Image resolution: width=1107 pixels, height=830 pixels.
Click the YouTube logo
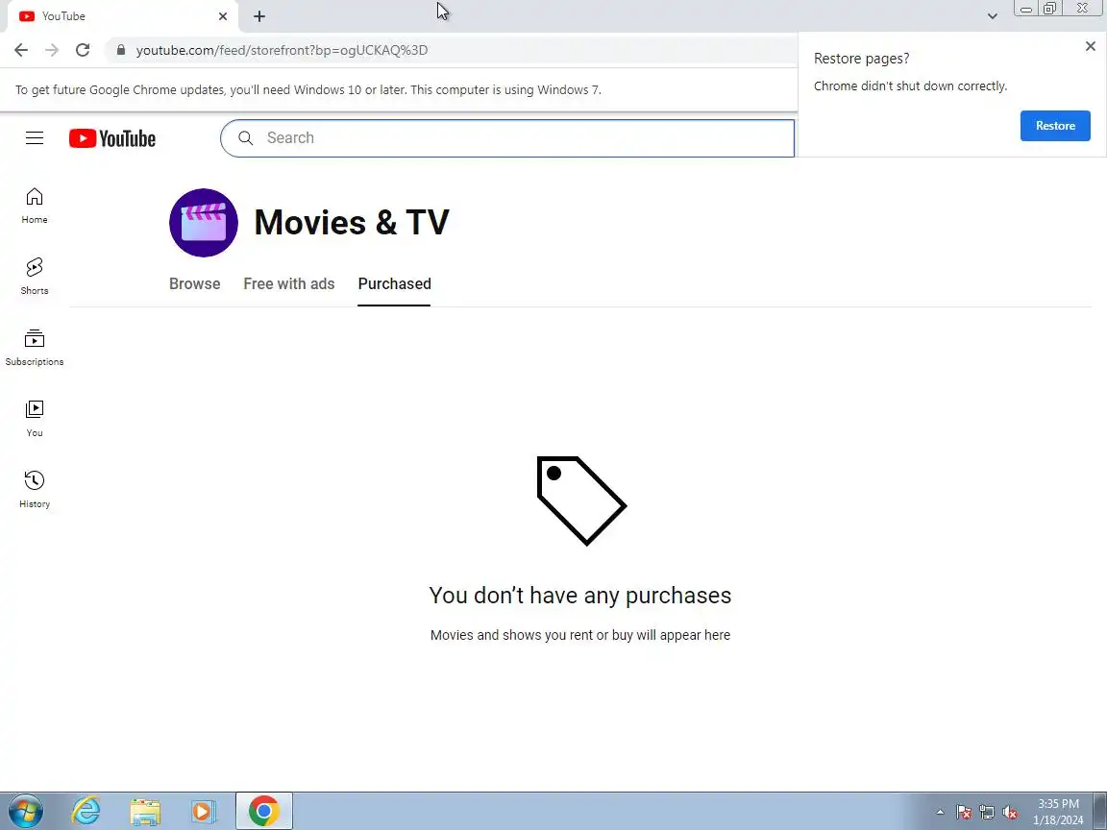(x=112, y=138)
